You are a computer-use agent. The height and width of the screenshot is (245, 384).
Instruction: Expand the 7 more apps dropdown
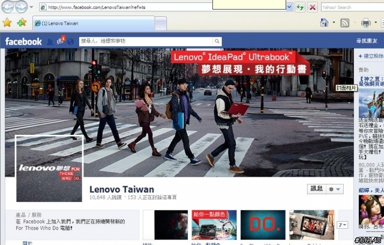[x=343, y=225]
